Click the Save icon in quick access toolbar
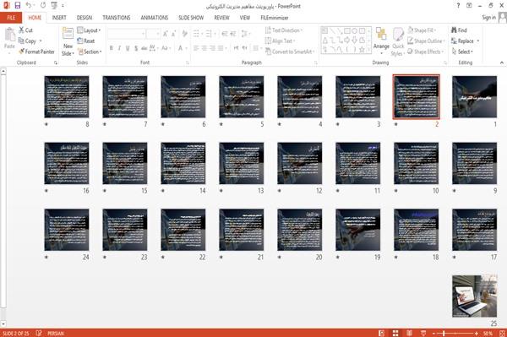 pos(18,5)
